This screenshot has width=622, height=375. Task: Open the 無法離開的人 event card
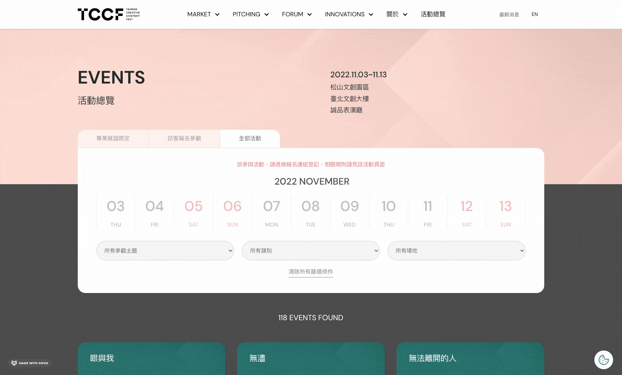coord(470,359)
